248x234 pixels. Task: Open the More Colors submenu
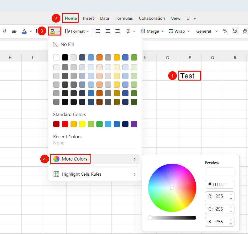point(95,159)
